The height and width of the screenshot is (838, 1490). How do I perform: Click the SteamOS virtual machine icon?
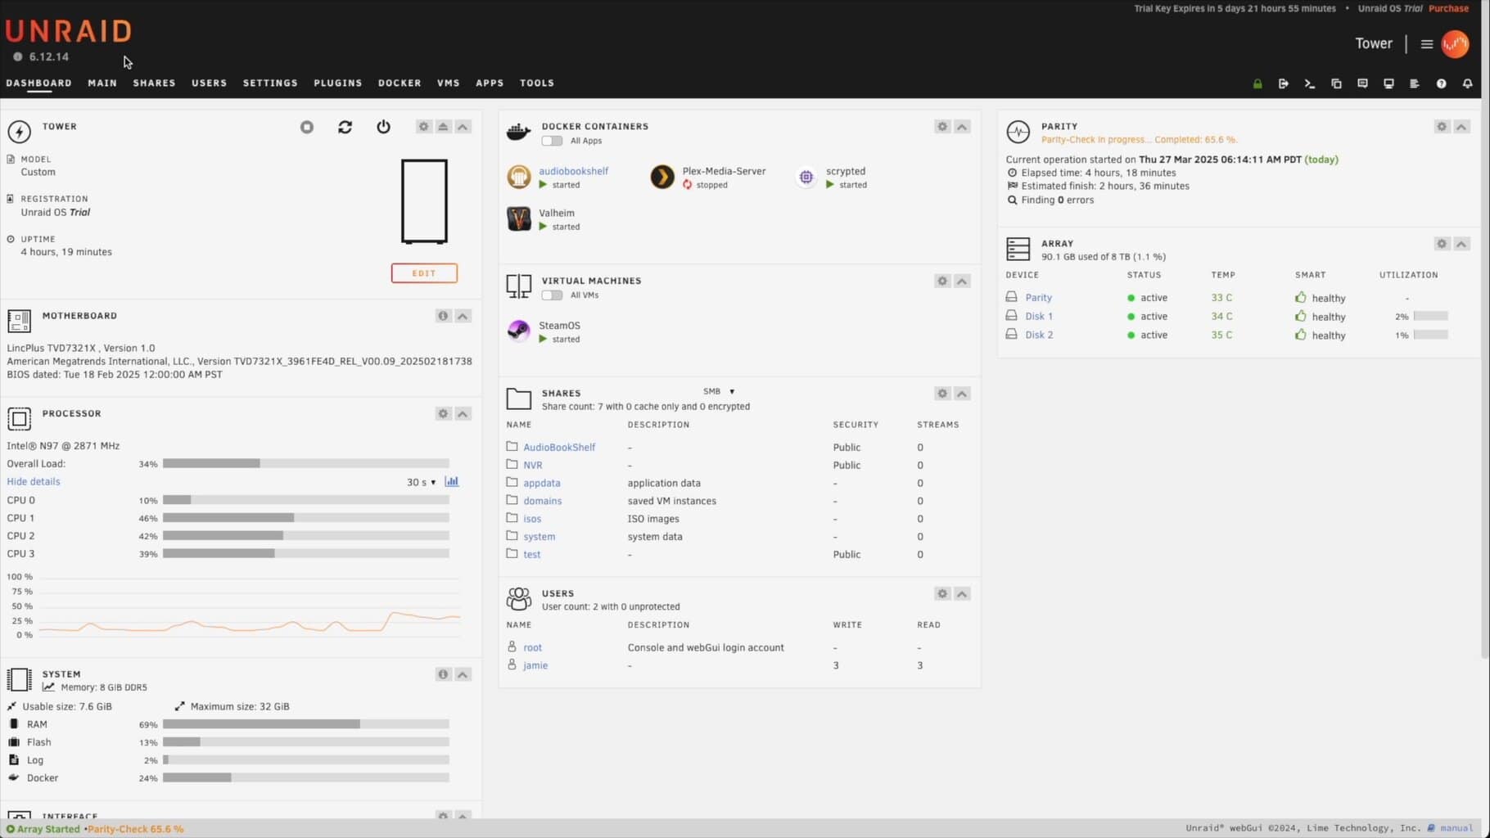518,331
